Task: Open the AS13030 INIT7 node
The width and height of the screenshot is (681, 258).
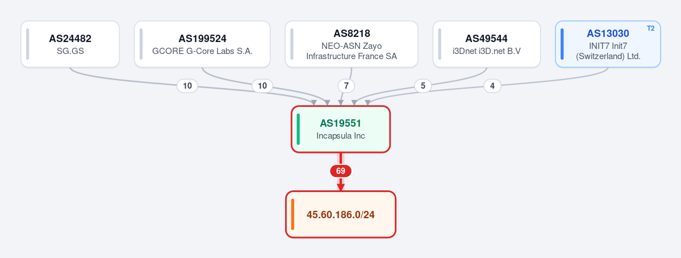Action: (x=608, y=44)
